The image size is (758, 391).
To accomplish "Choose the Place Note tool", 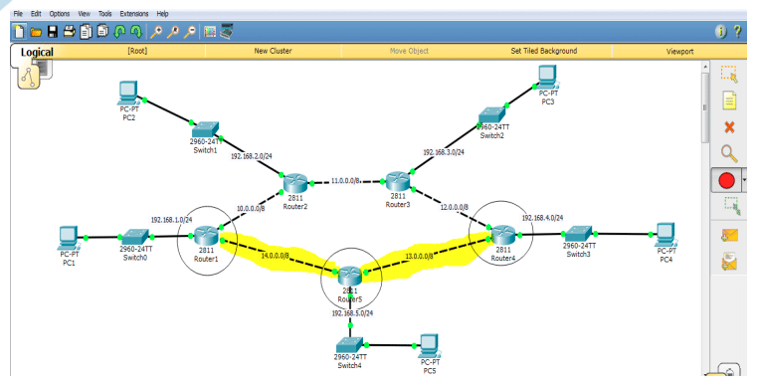I will [x=729, y=100].
